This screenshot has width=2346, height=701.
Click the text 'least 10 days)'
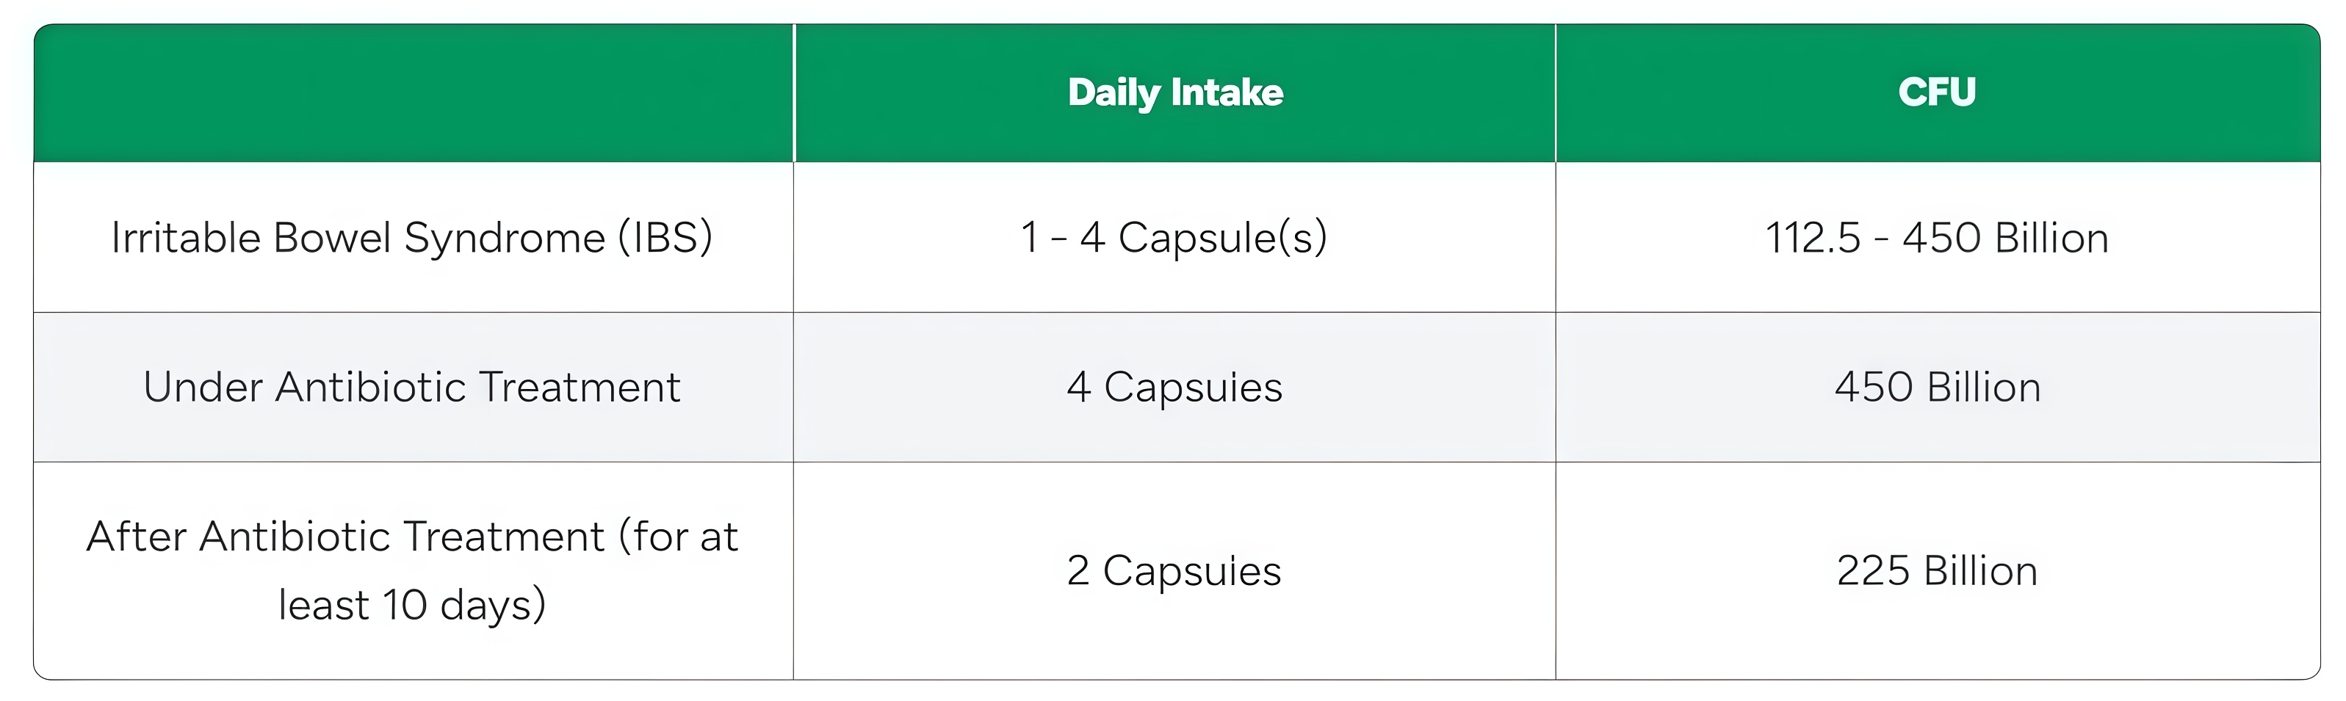tap(411, 606)
